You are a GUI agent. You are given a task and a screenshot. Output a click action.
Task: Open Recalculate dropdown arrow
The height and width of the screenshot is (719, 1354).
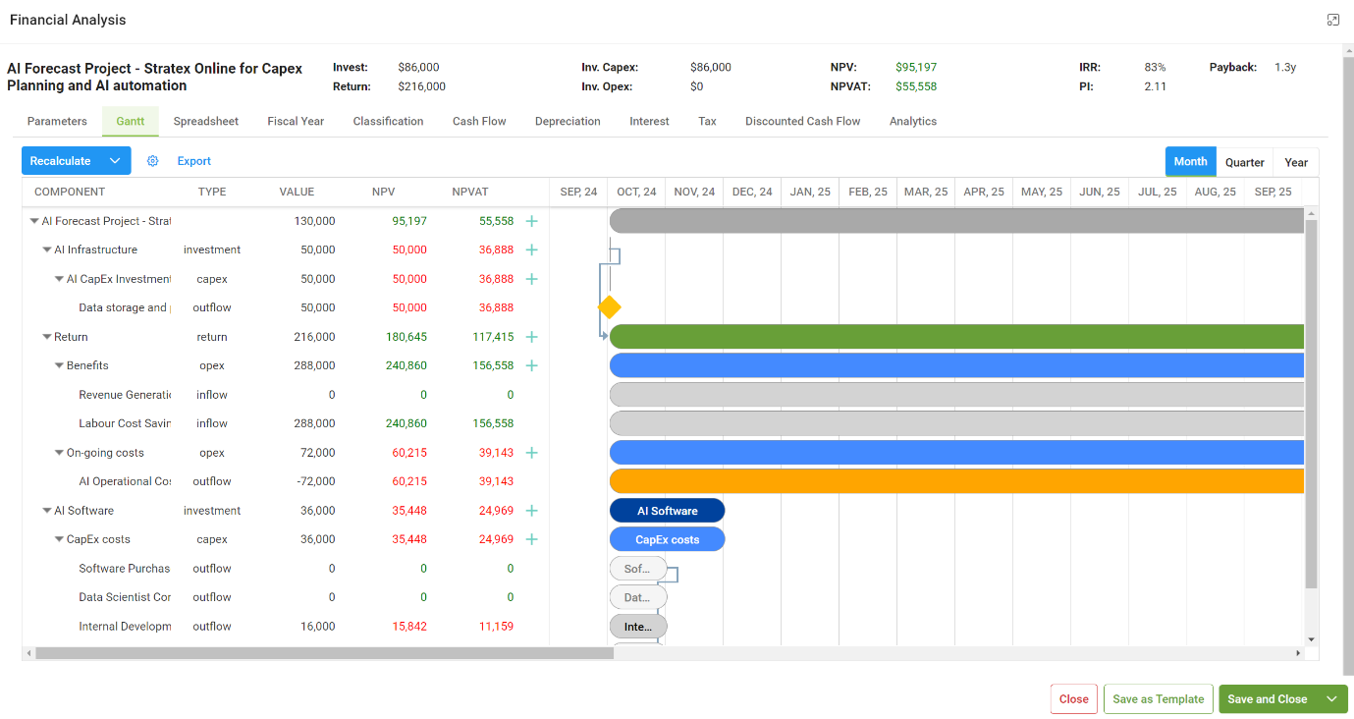pos(116,161)
